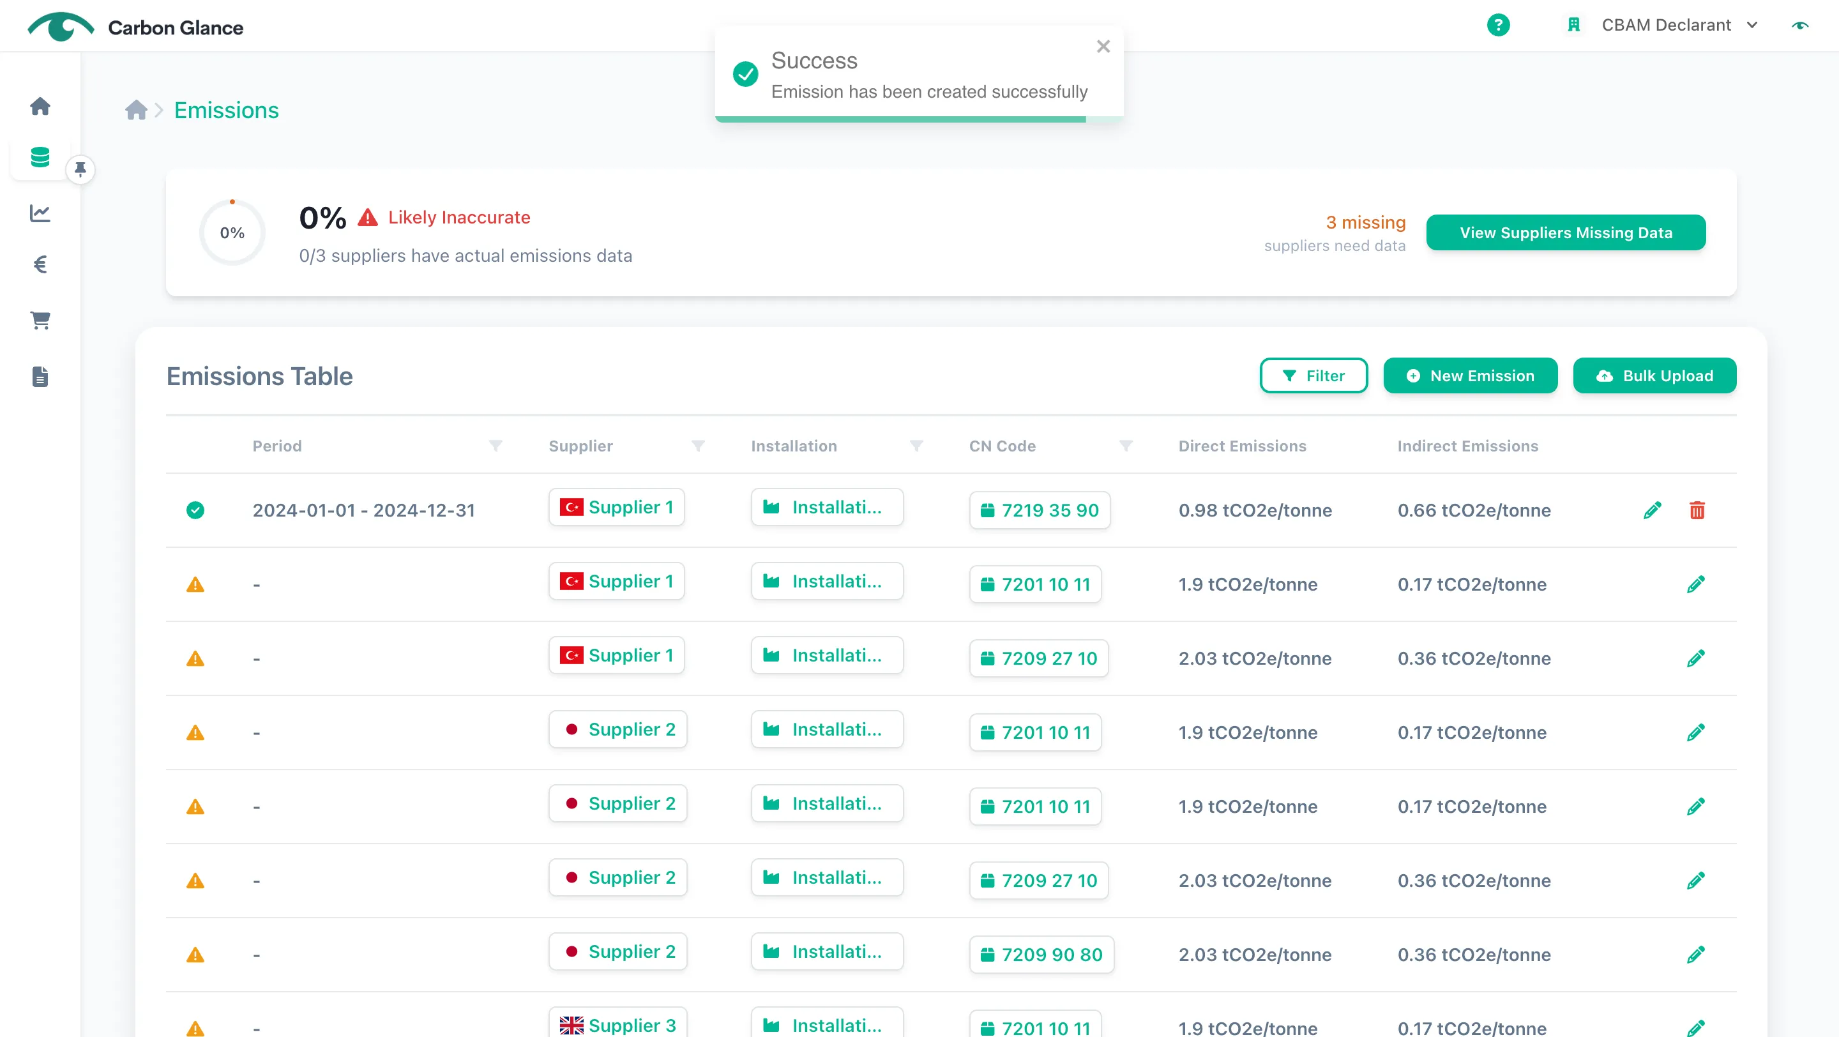
Task: Open the Home sidebar icon
Action: coord(40,107)
